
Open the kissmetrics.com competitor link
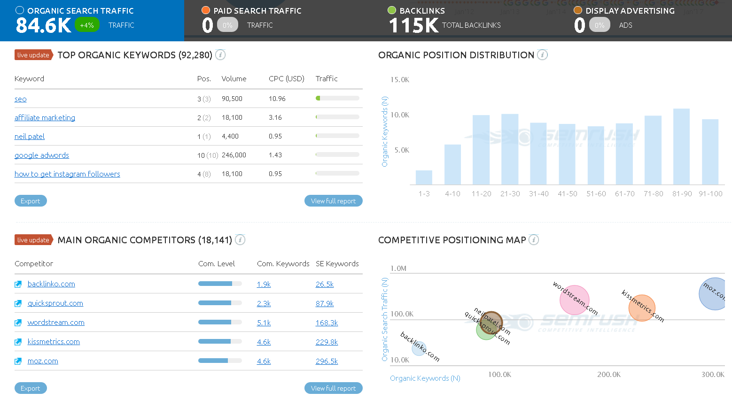54,342
